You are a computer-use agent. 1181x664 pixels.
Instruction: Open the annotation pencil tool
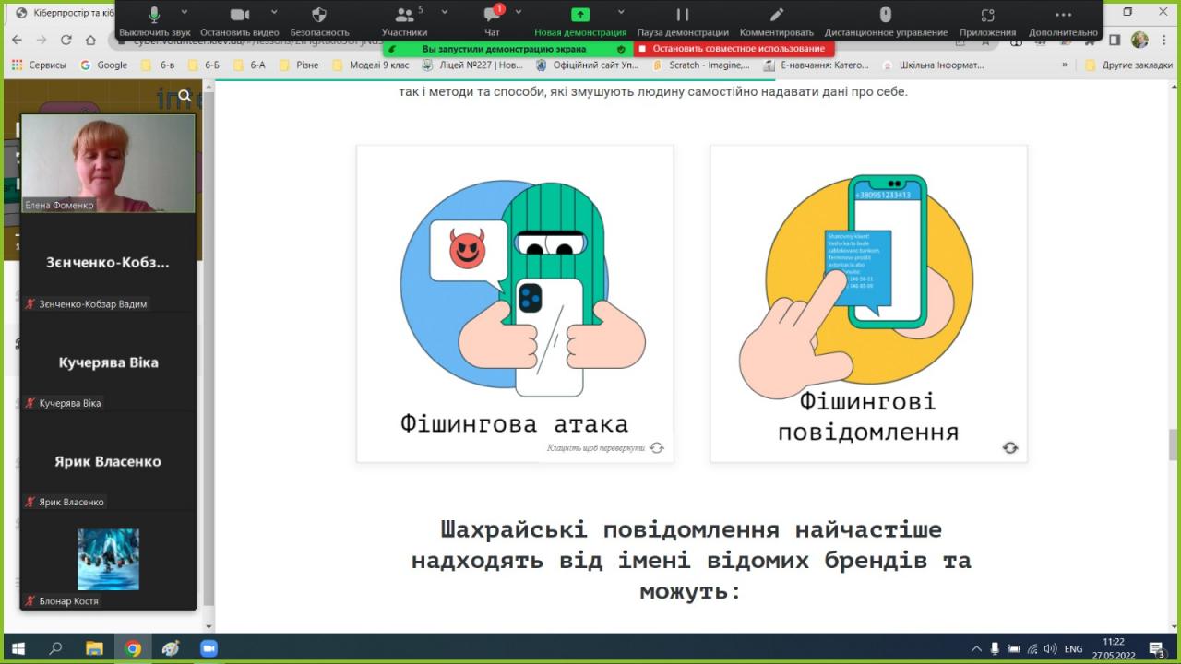coord(777,16)
